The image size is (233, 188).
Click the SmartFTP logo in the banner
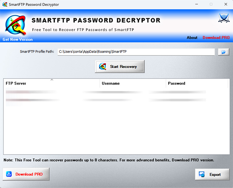tap(15, 25)
